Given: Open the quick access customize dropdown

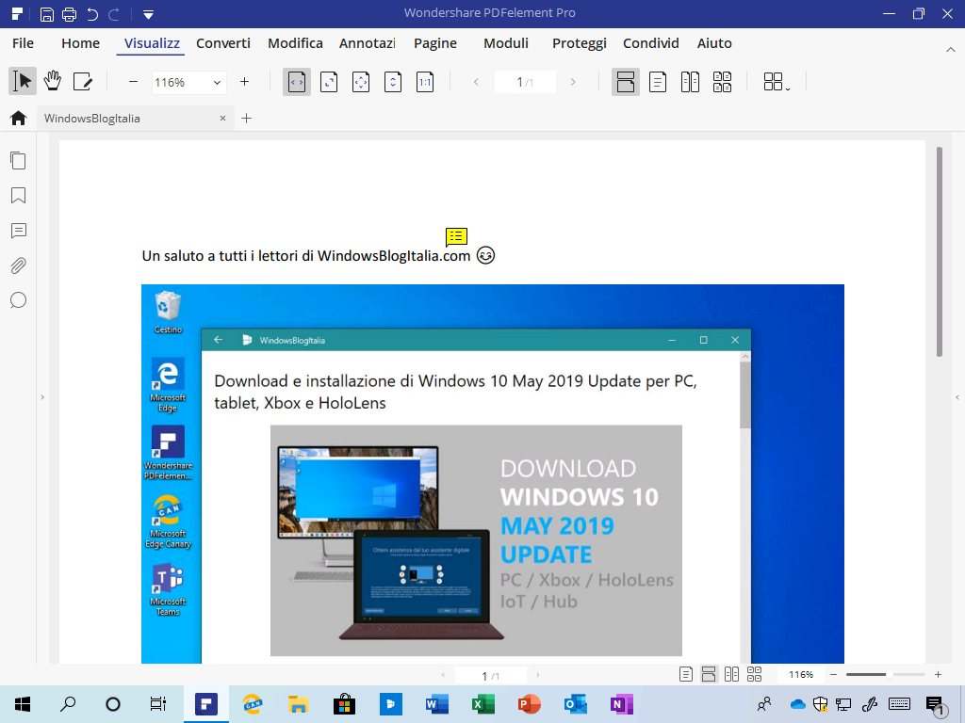Looking at the screenshot, I should 148,14.
